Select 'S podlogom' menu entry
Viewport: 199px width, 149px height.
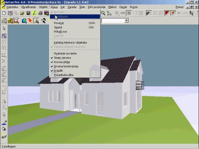coord(63,16)
